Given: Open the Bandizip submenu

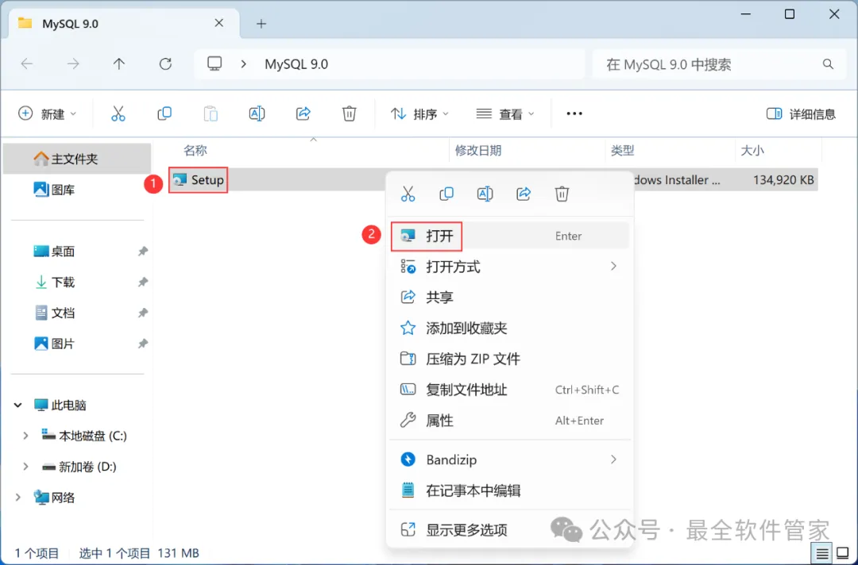Looking at the screenshot, I should 510,459.
